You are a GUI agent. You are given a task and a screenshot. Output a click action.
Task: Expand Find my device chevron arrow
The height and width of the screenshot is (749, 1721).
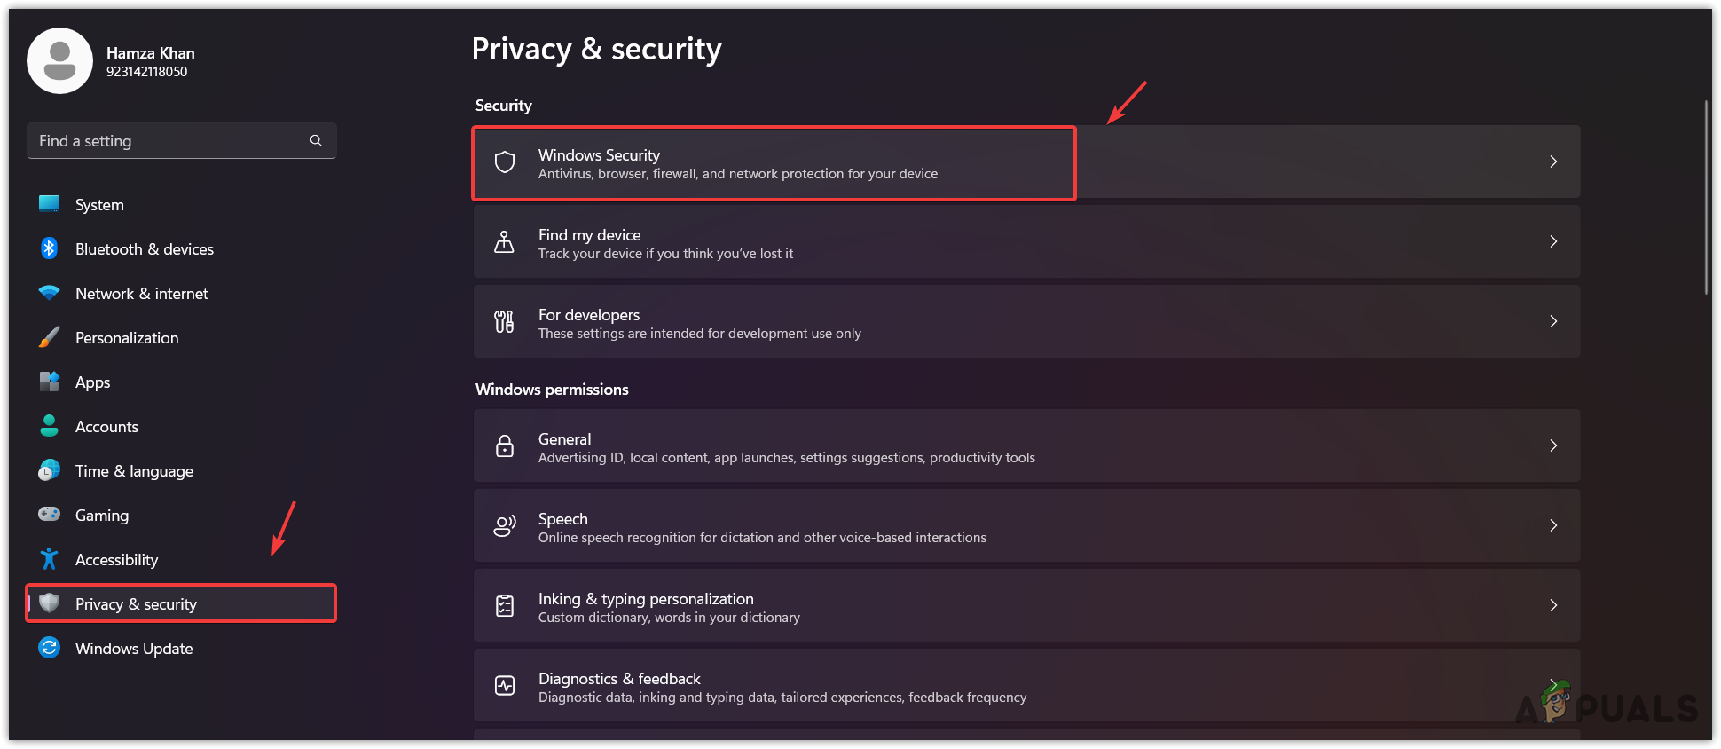[1553, 241]
